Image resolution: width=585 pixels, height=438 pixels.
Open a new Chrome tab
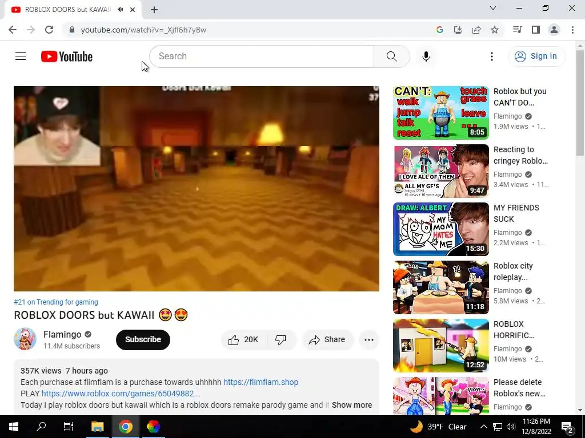pos(154,10)
